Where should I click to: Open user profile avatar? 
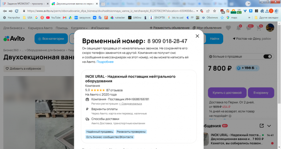[x=270, y=28]
